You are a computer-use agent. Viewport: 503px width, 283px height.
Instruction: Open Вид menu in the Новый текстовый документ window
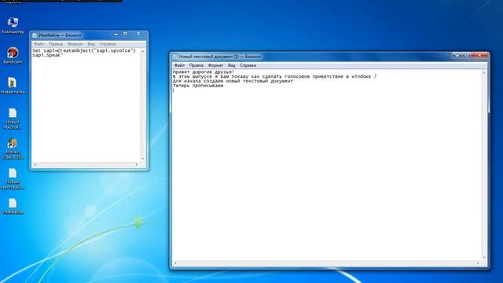point(232,65)
